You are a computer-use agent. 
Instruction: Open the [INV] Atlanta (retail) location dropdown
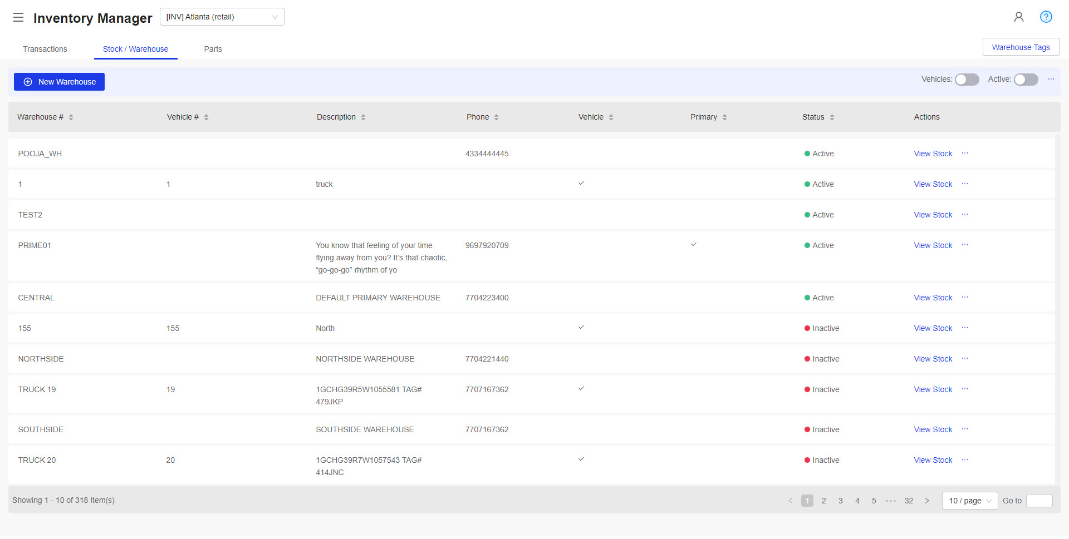[x=222, y=17]
